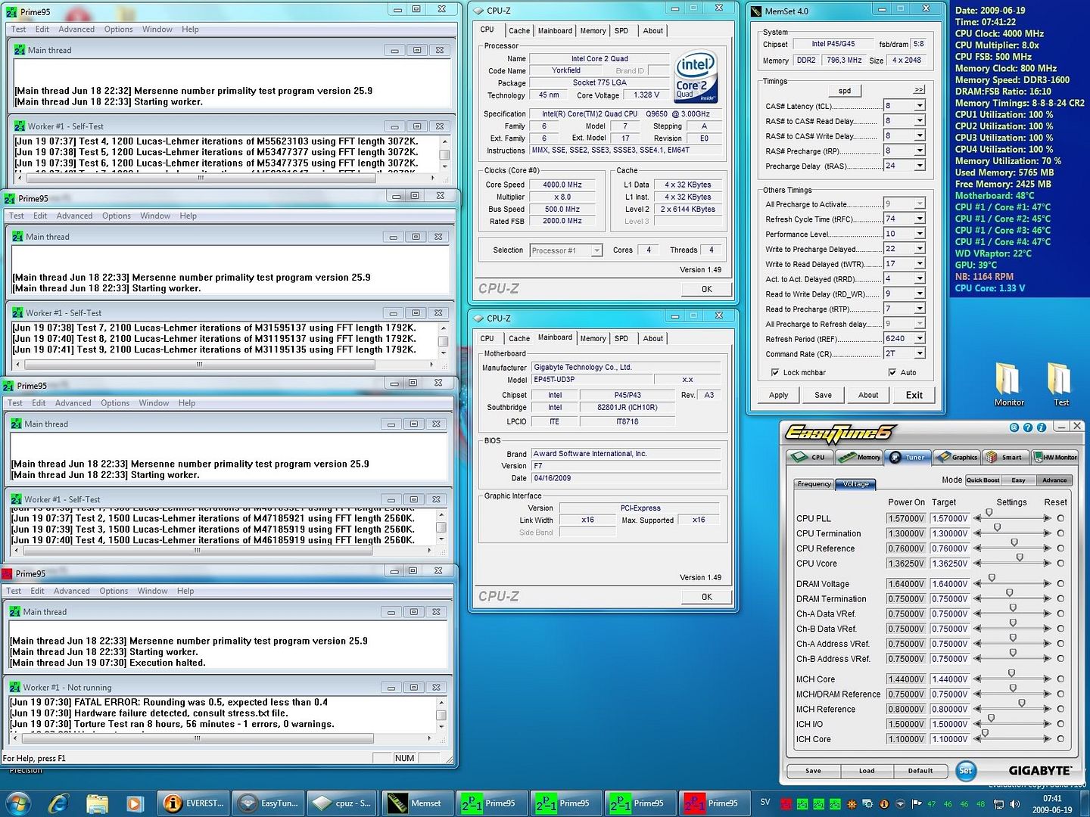Click the >> expand button in MemSet Timings
1090x817 pixels.
(919, 90)
